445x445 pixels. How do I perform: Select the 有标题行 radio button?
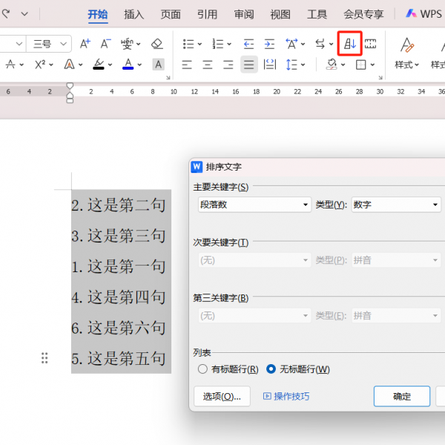pyautogui.click(x=202, y=369)
